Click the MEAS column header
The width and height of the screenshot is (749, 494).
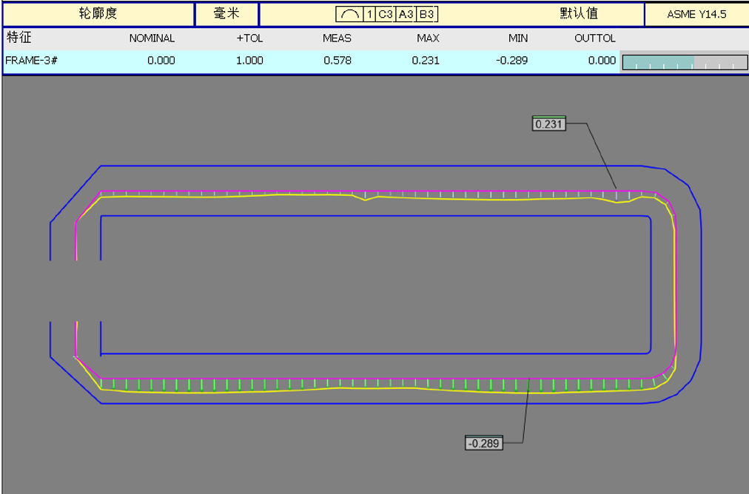337,38
